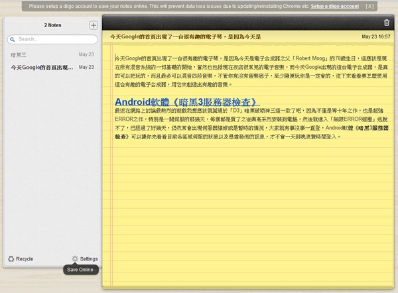Click the May 23 16:57 timestamp
The image size is (398, 293).
pos(376,36)
